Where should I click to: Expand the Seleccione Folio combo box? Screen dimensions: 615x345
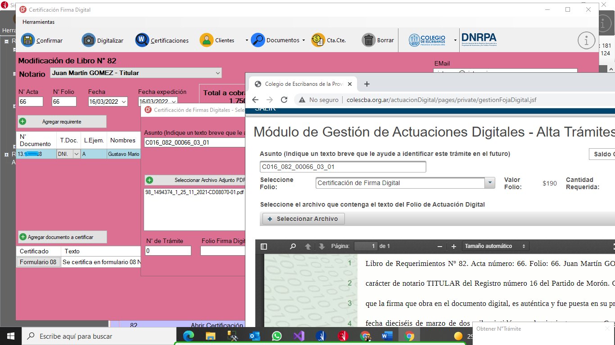click(489, 183)
